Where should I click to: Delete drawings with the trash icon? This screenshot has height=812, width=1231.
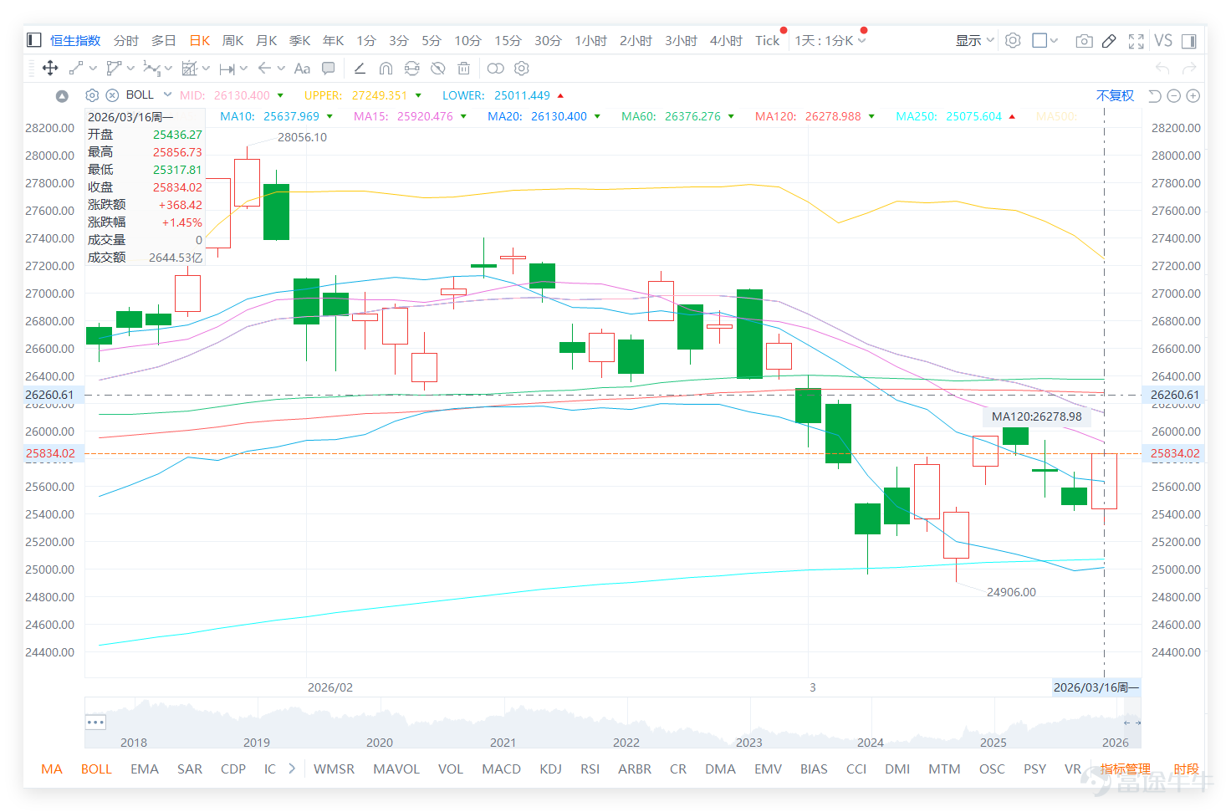click(x=464, y=69)
